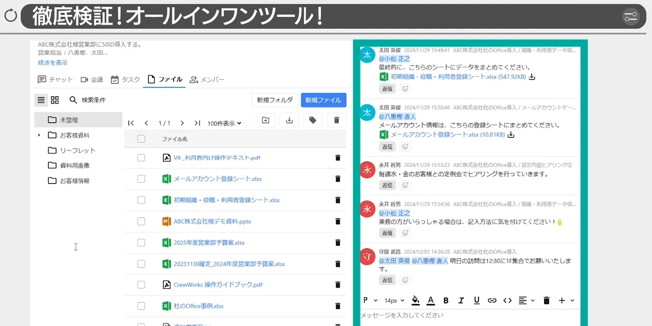Check the select-all checkbox in the file list header
The width and height of the screenshot is (652, 326).
tap(141, 139)
